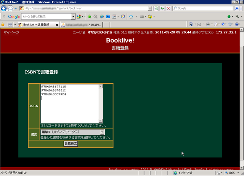Click the ISBN textarea scroll up arrow

point(101,86)
